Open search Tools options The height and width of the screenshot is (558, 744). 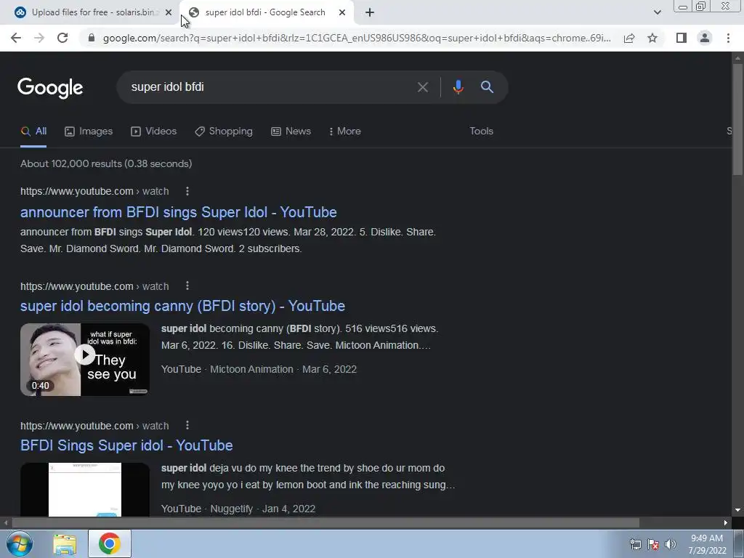[x=481, y=132]
